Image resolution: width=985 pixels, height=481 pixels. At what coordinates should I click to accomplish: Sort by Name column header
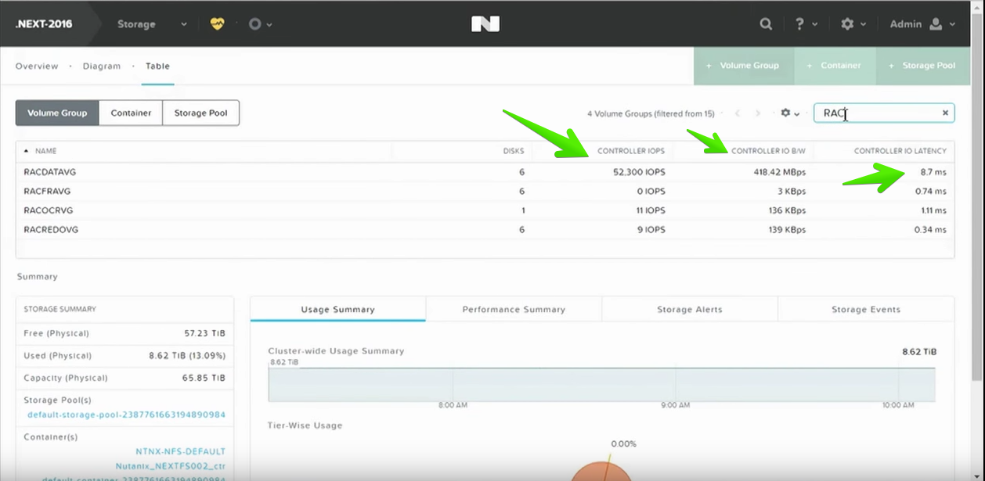tap(45, 151)
